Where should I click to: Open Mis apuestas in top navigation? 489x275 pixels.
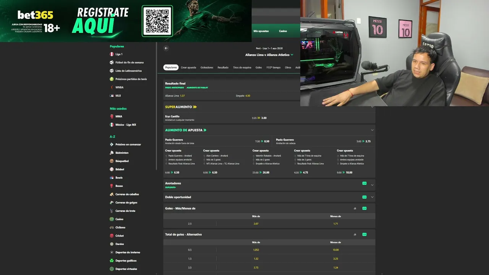click(x=261, y=31)
